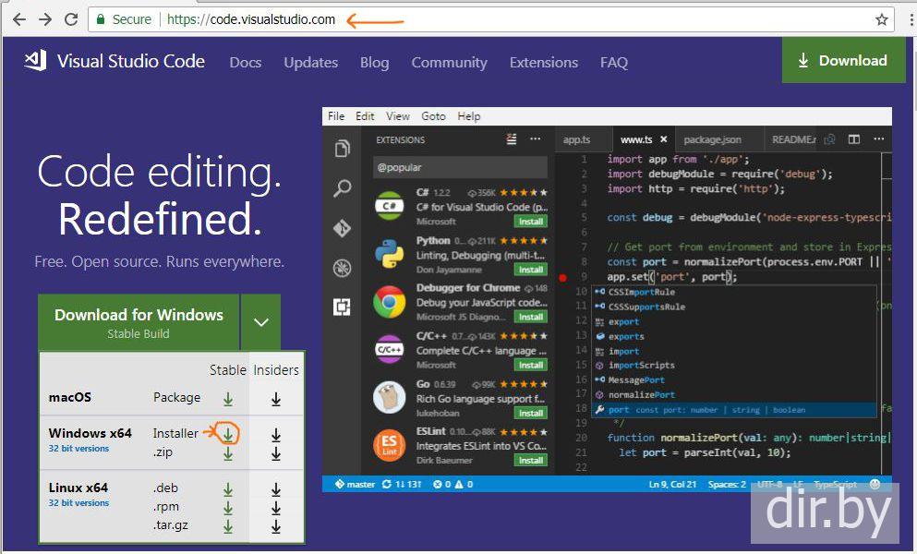Download Linux .tar.gz Insiders arrow
Image resolution: width=917 pixels, height=554 pixels.
coord(276,526)
